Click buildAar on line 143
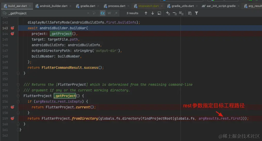Image resolution: width=262 pixels, height=141 pixels. pyautogui.click(x=78, y=28)
